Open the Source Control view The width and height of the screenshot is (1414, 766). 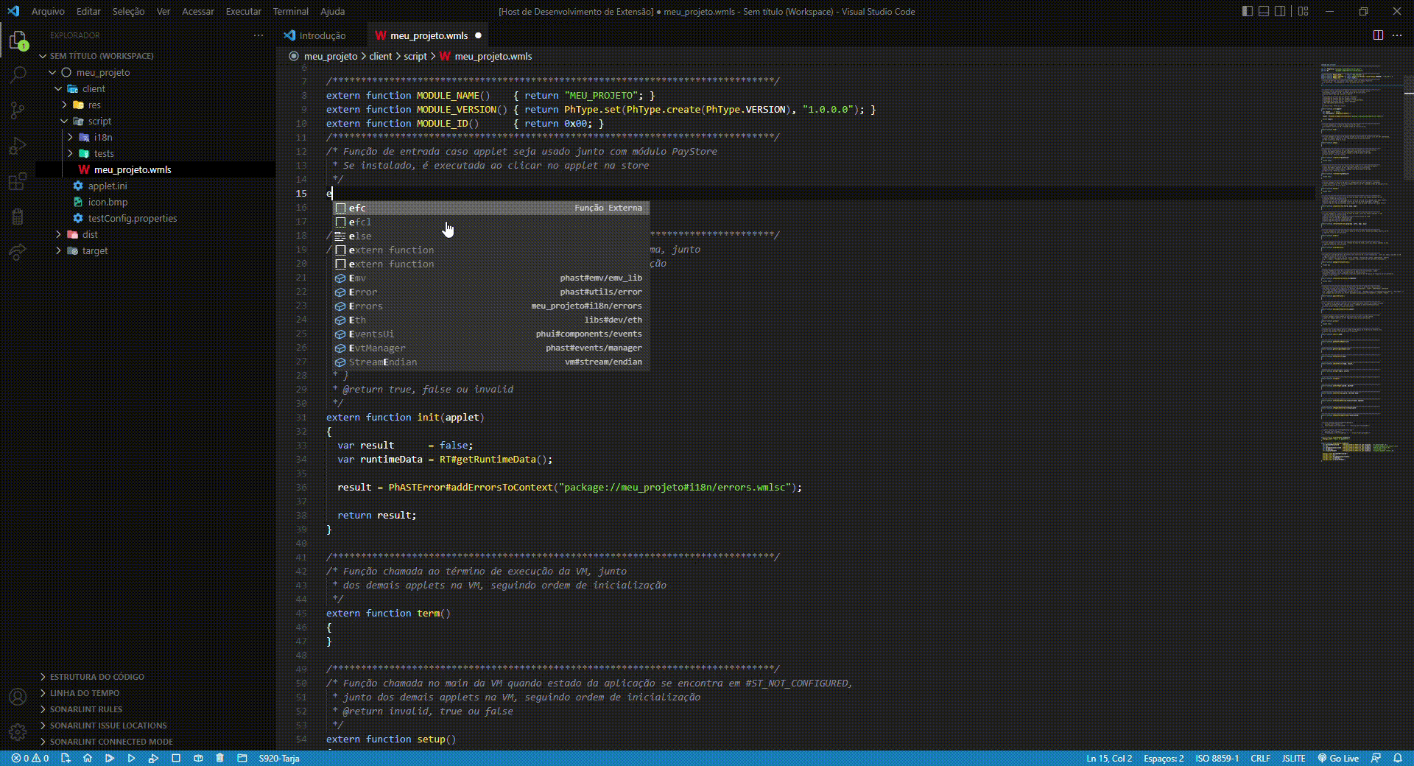[x=16, y=110]
